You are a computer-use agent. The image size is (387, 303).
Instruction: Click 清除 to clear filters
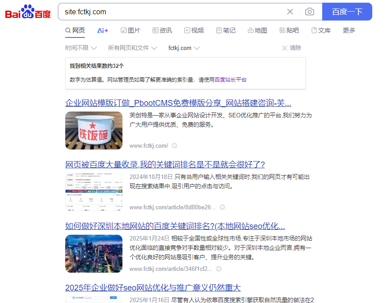pos(291,48)
